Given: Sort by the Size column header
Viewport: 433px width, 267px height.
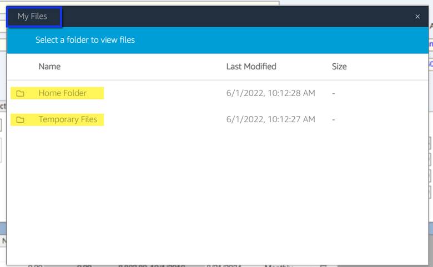Looking at the screenshot, I should (339, 67).
